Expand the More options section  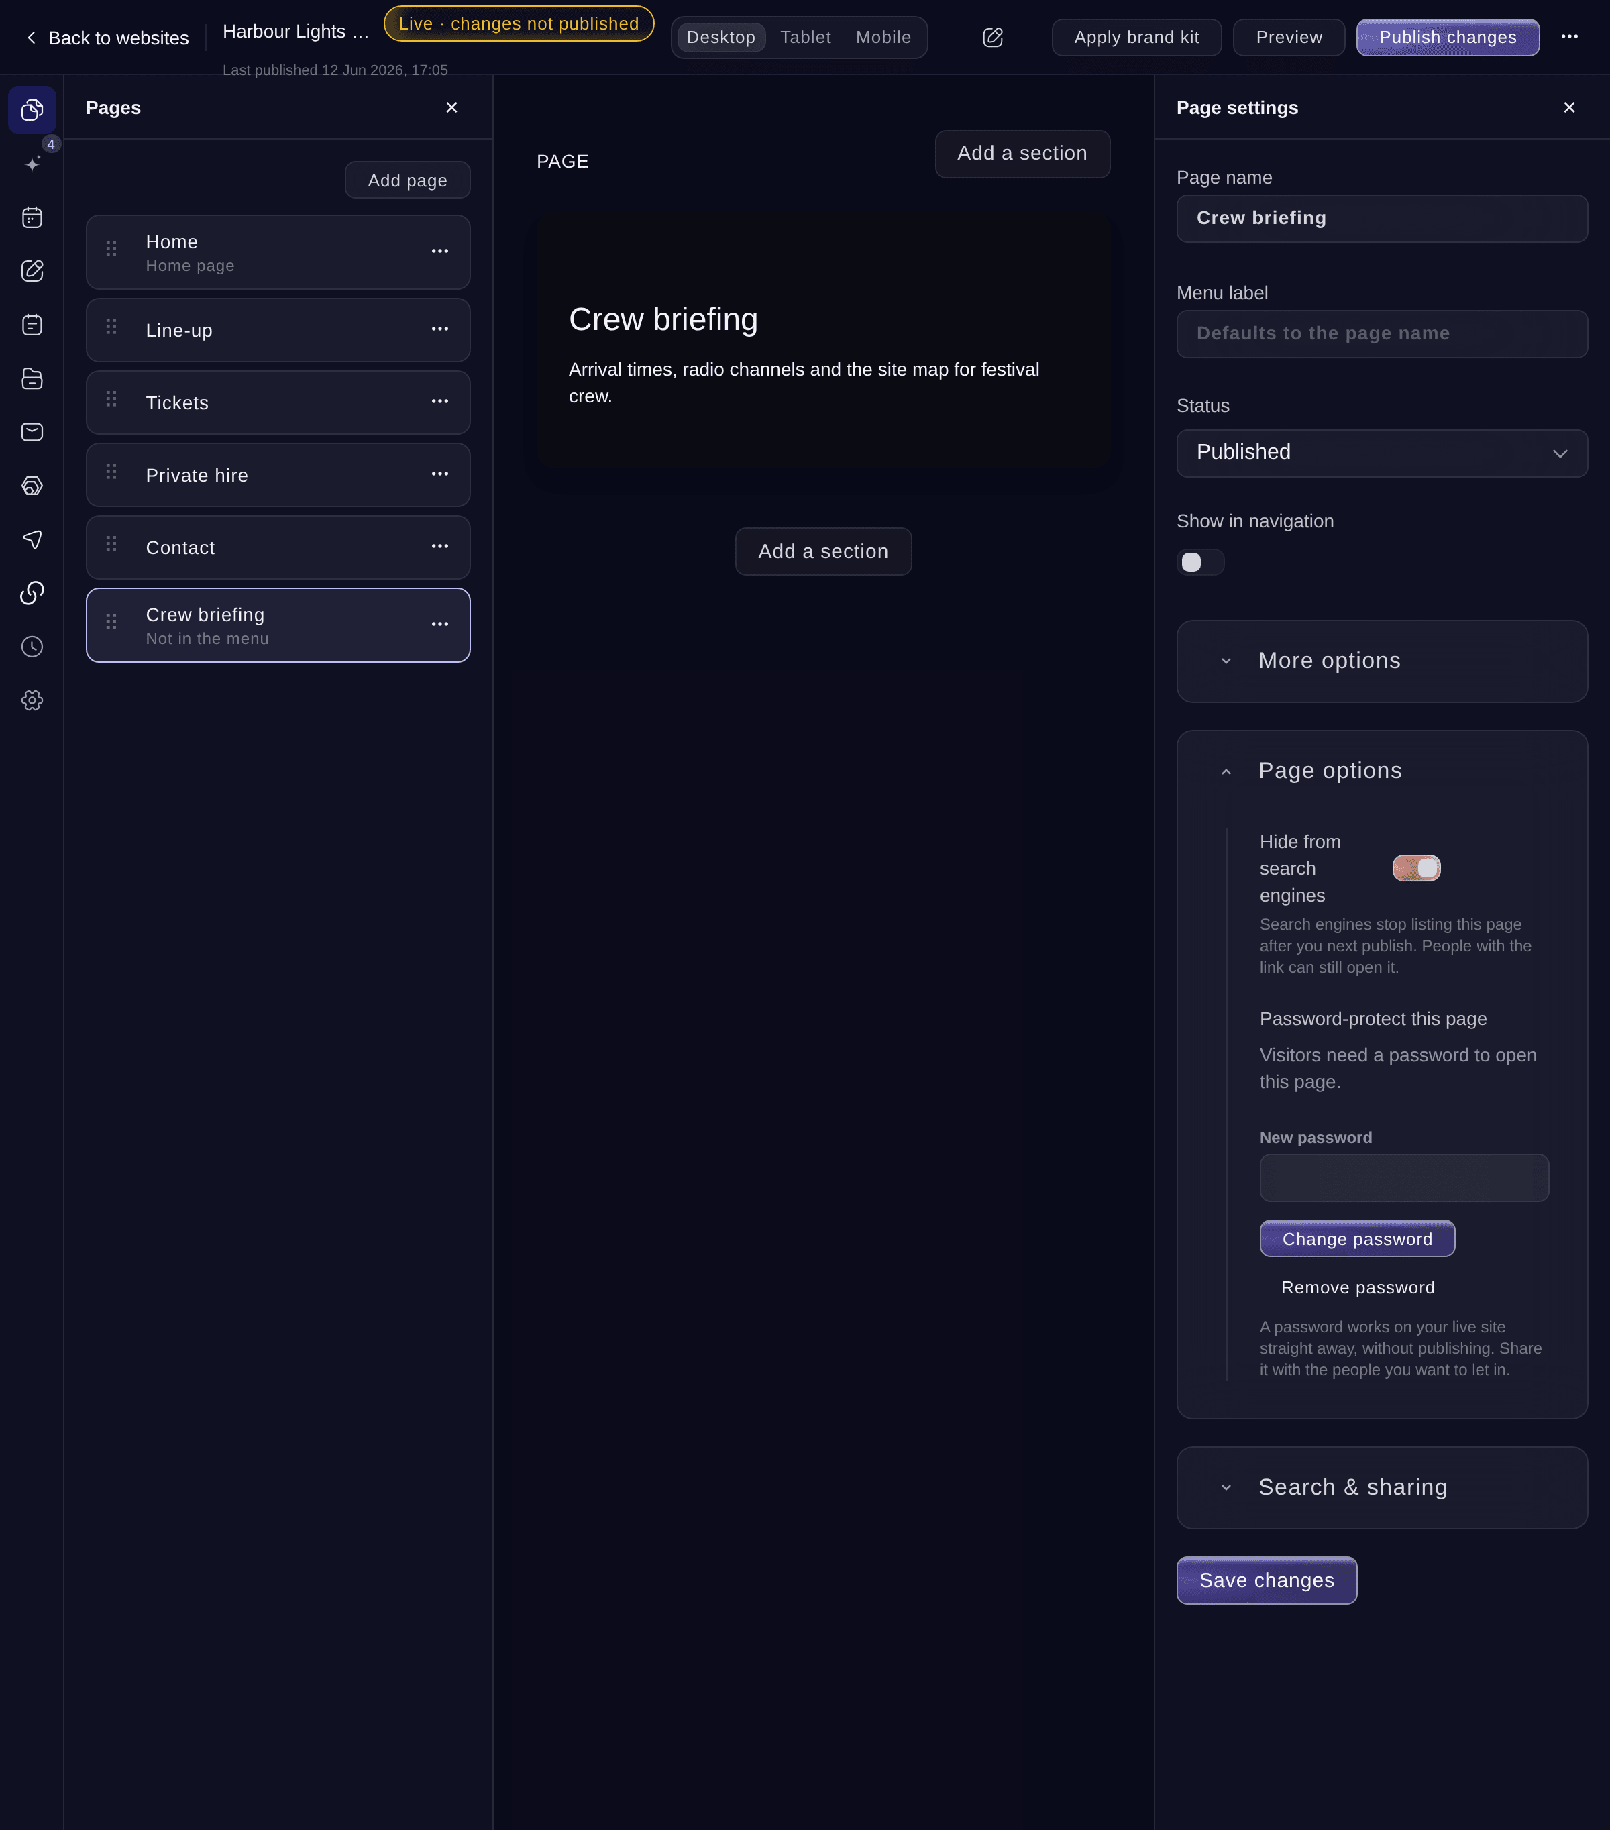pyautogui.click(x=1382, y=661)
